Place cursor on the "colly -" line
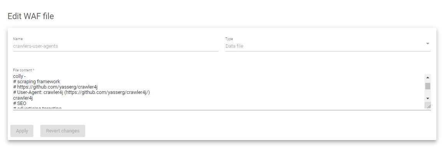The image size is (446, 163). (x=20, y=76)
